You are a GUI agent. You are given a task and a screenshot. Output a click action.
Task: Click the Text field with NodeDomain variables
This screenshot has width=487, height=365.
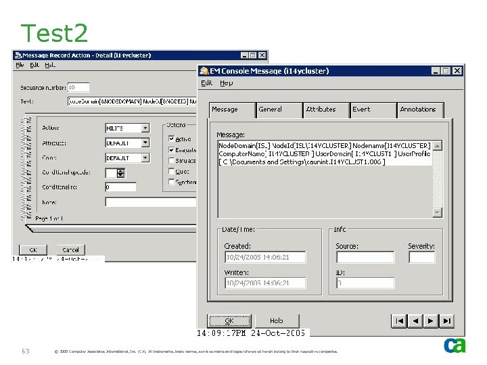coord(132,101)
